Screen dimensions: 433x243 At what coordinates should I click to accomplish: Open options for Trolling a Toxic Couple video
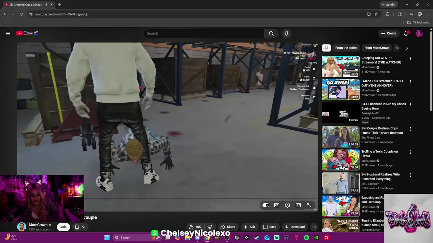pyautogui.click(x=411, y=152)
